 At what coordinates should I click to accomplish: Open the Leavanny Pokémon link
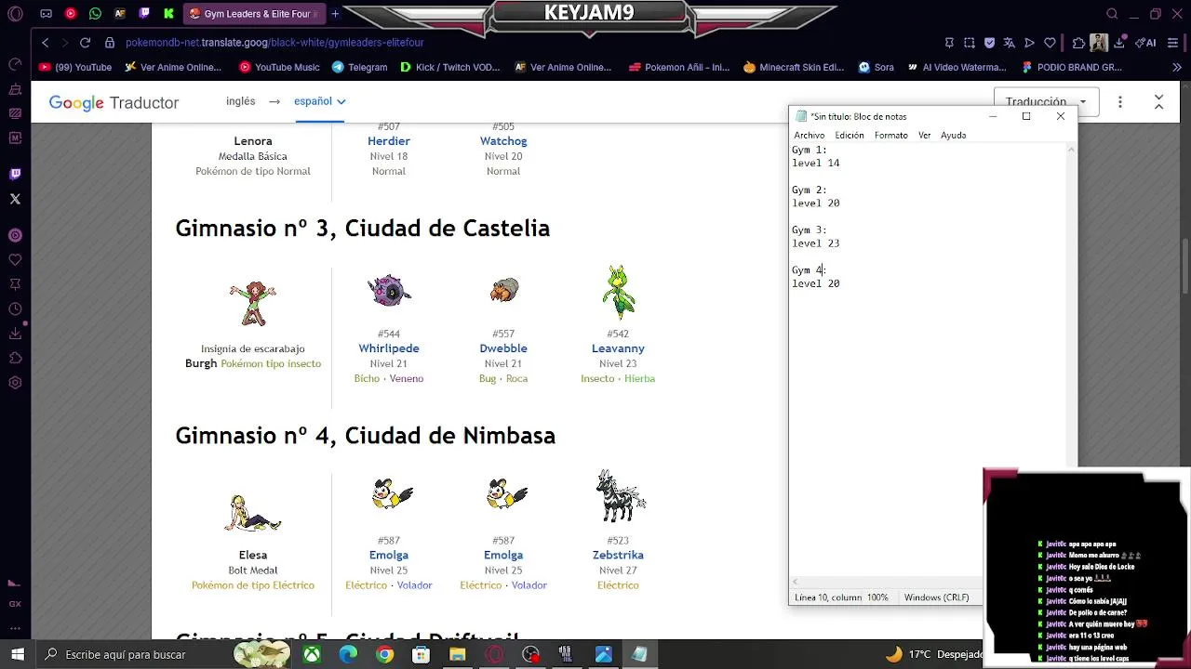click(618, 348)
